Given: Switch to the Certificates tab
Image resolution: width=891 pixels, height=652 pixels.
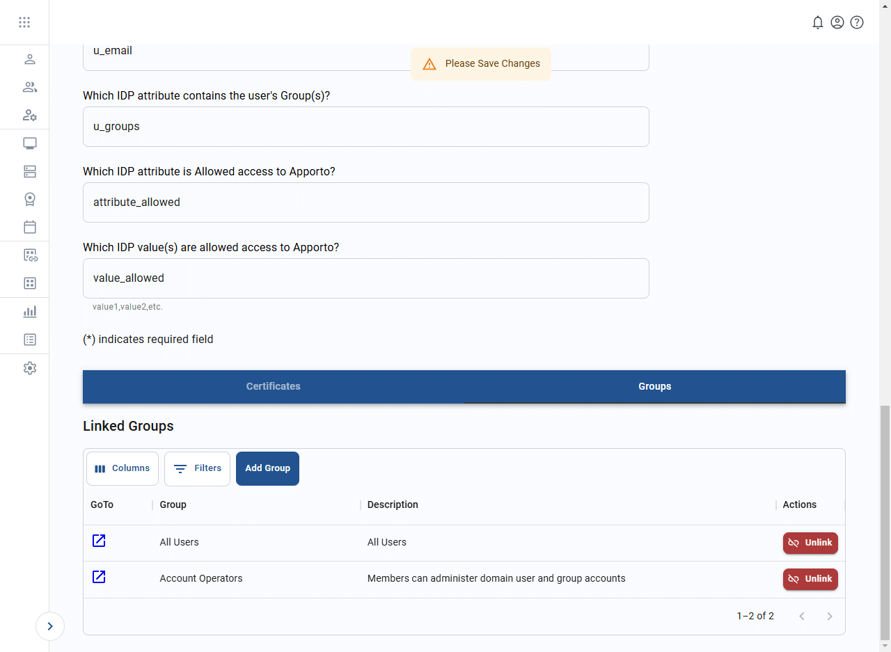Looking at the screenshot, I should point(273,386).
